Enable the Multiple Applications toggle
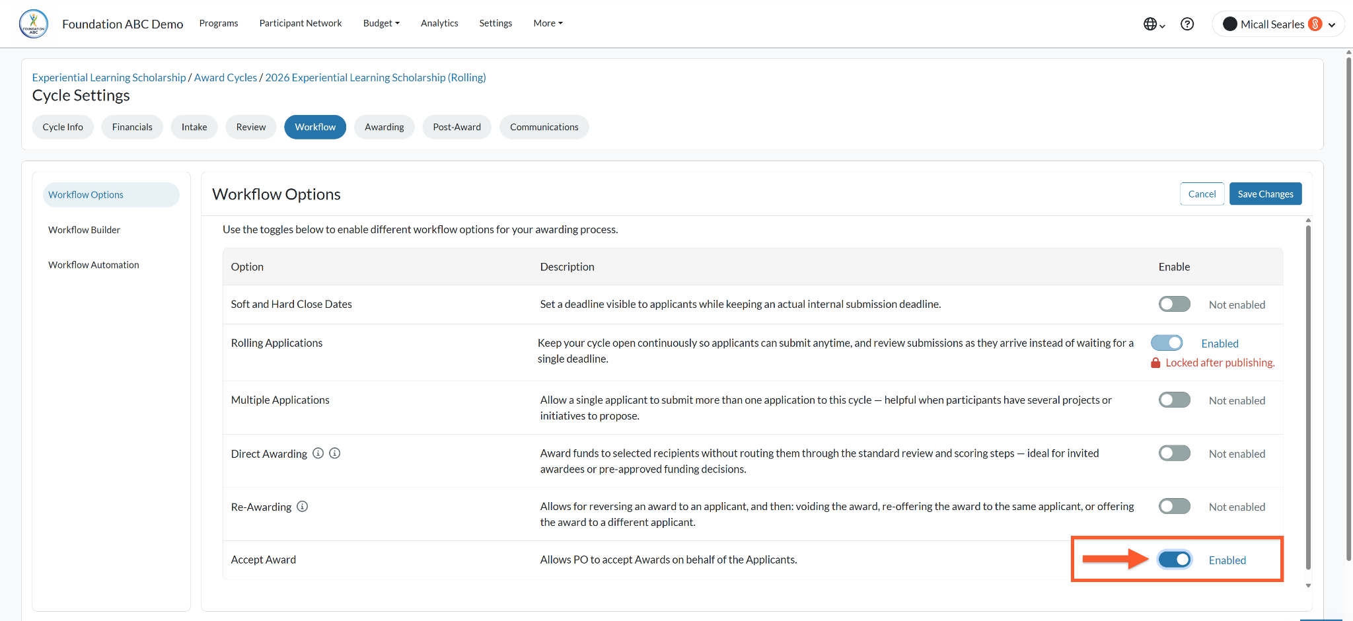Viewport: 1353px width, 621px height. click(x=1175, y=400)
